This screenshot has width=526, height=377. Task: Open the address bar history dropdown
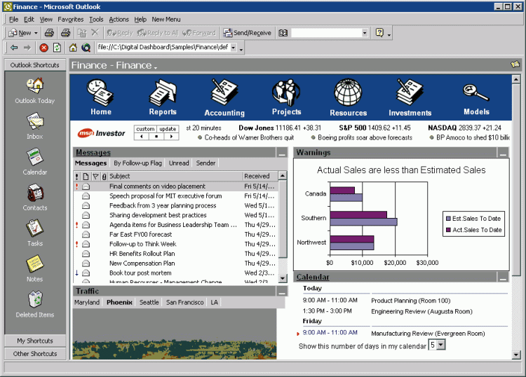coord(234,48)
